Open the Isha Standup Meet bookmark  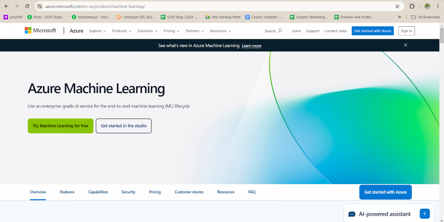pyautogui.click(x=223, y=17)
